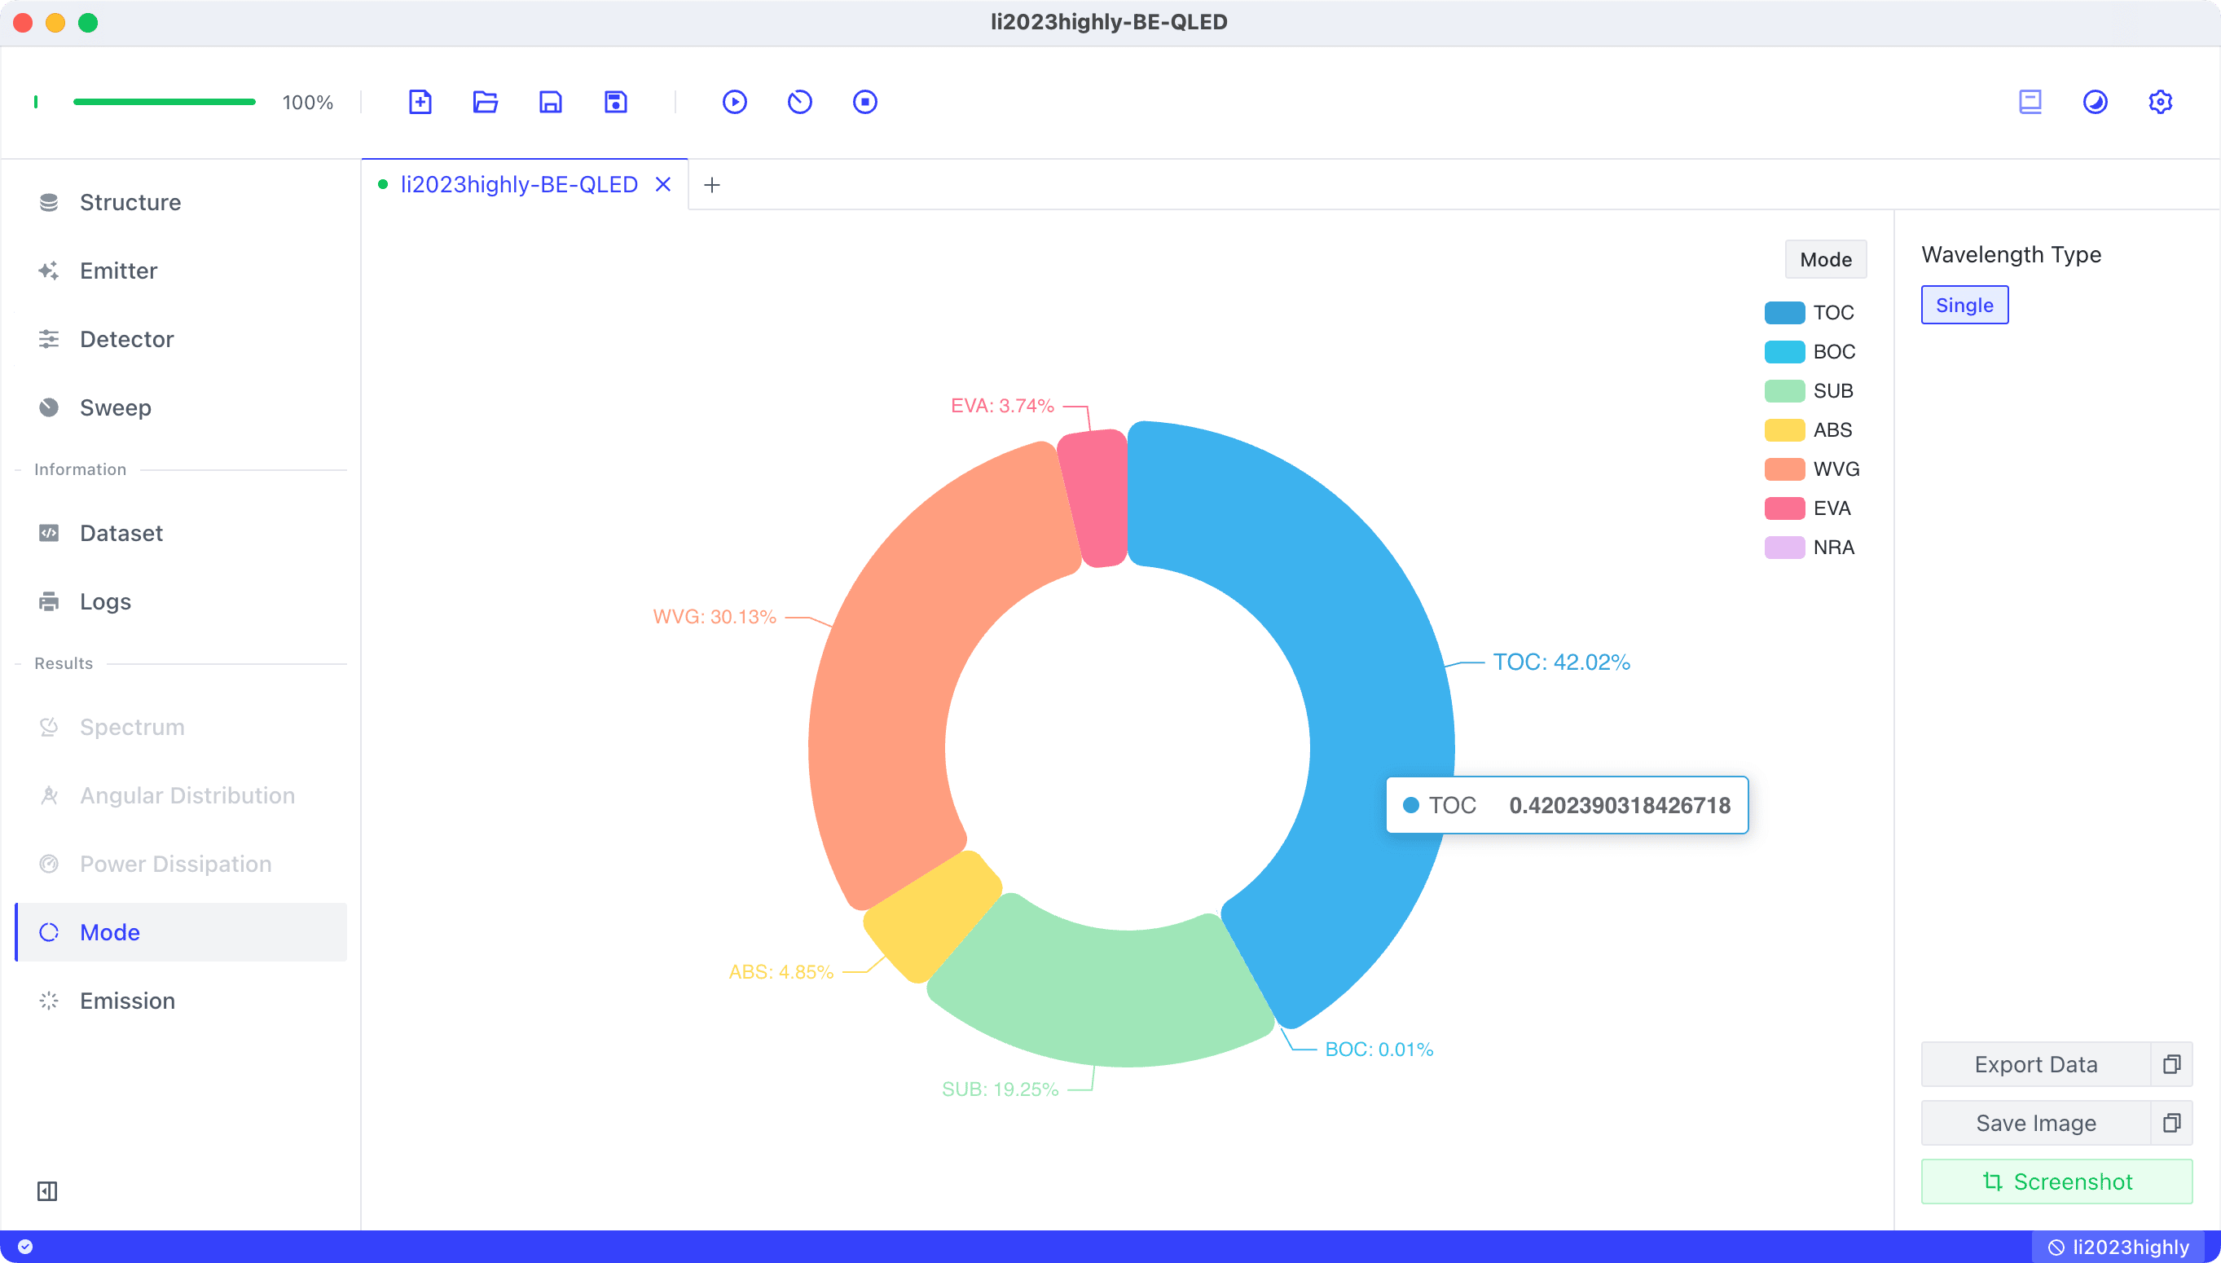This screenshot has height=1263, width=2221.
Task: Click Export Data button
Action: pos(2035,1064)
